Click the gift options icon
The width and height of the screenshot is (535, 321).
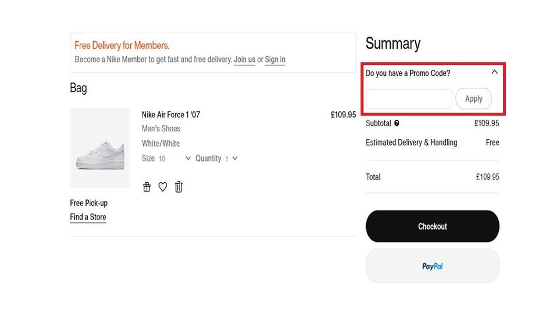pyautogui.click(x=147, y=187)
